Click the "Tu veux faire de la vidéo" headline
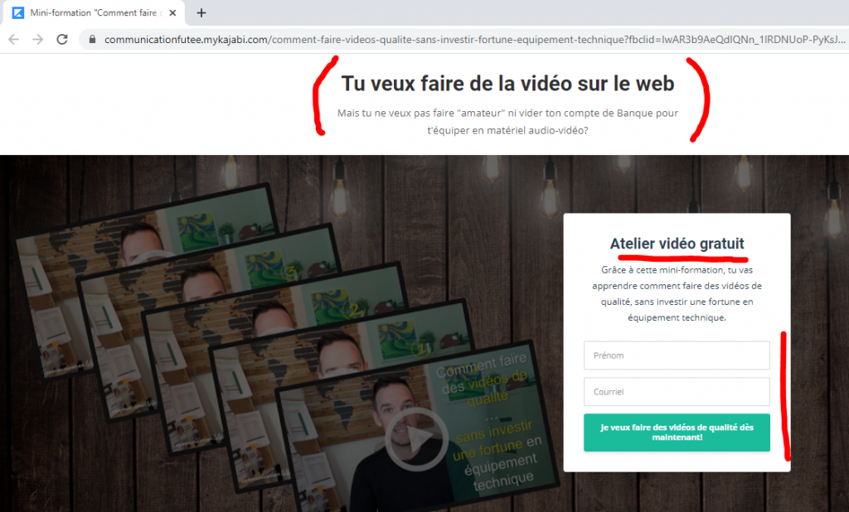 [x=507, y=84]
